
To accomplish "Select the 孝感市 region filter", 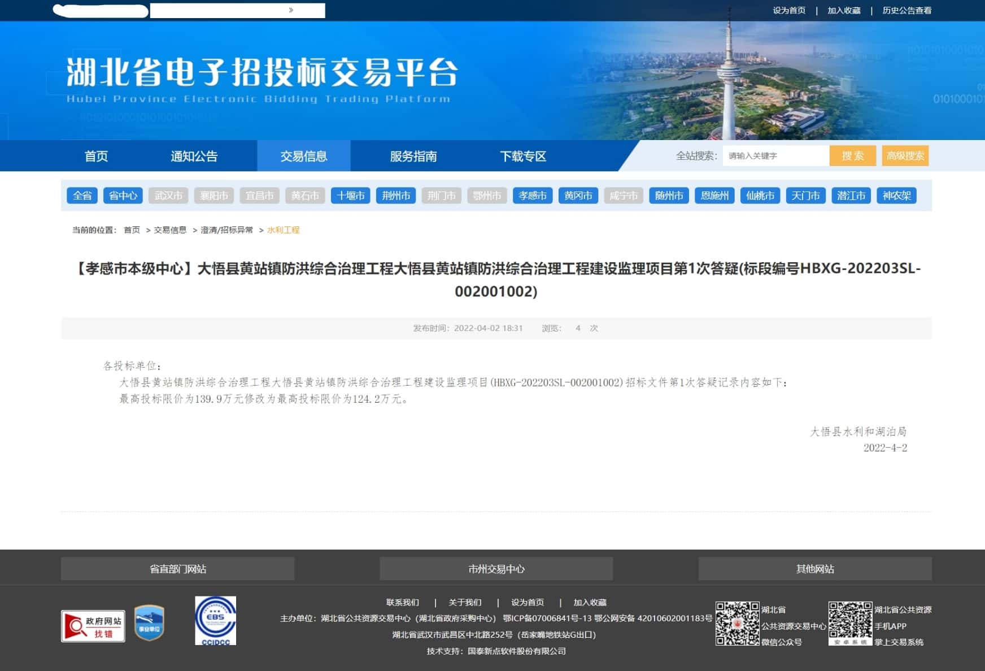I will coord(532,196).
